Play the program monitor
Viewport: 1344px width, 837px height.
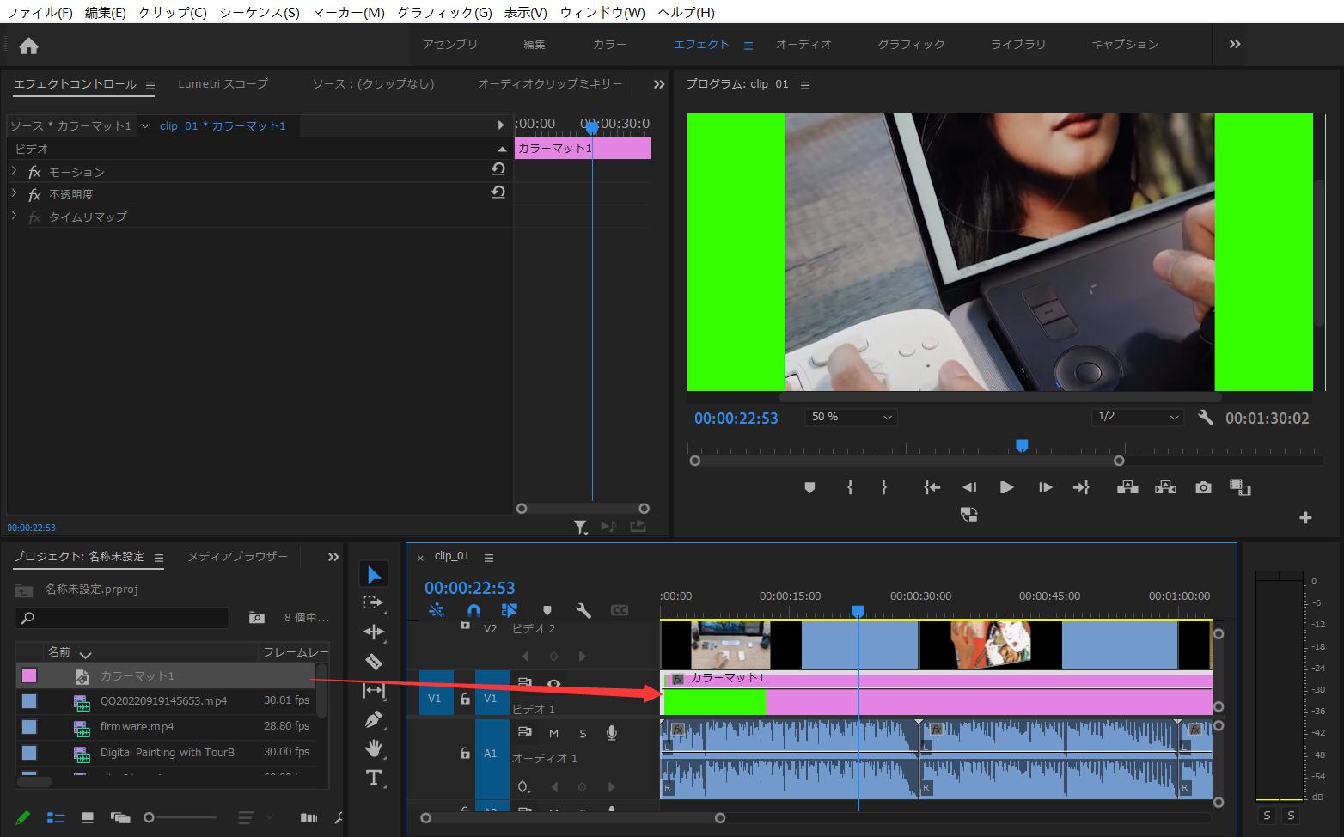pyautogui.click(x=1006, y=487)
